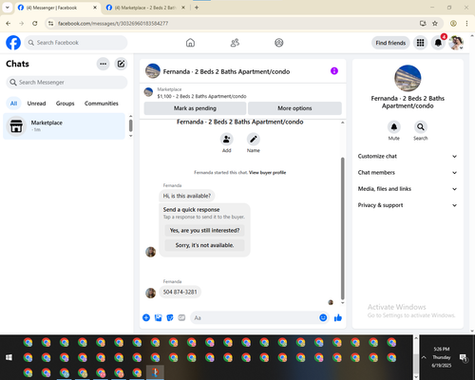Viewport: 475px width, 380px height.
Task: Click the 504 874-3281 message
Action: pos(180,292)
